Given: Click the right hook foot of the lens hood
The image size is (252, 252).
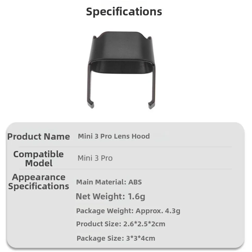Looking at the screenshot, I should point(151,105).
